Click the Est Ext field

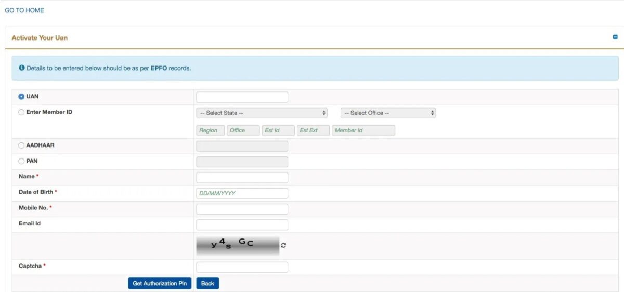pyautogui.click(x=313, y=130)
